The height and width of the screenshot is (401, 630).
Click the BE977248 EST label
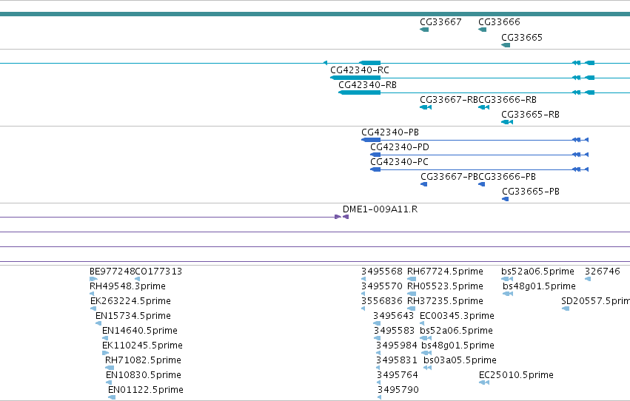pyautogui.click(x=112, y=272)
